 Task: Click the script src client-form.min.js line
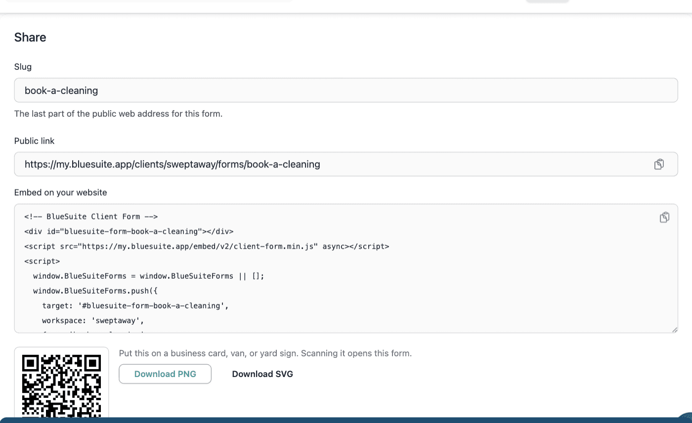207,246
